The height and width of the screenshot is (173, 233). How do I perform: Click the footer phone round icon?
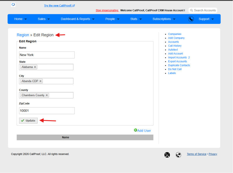[x=178, y=155]
